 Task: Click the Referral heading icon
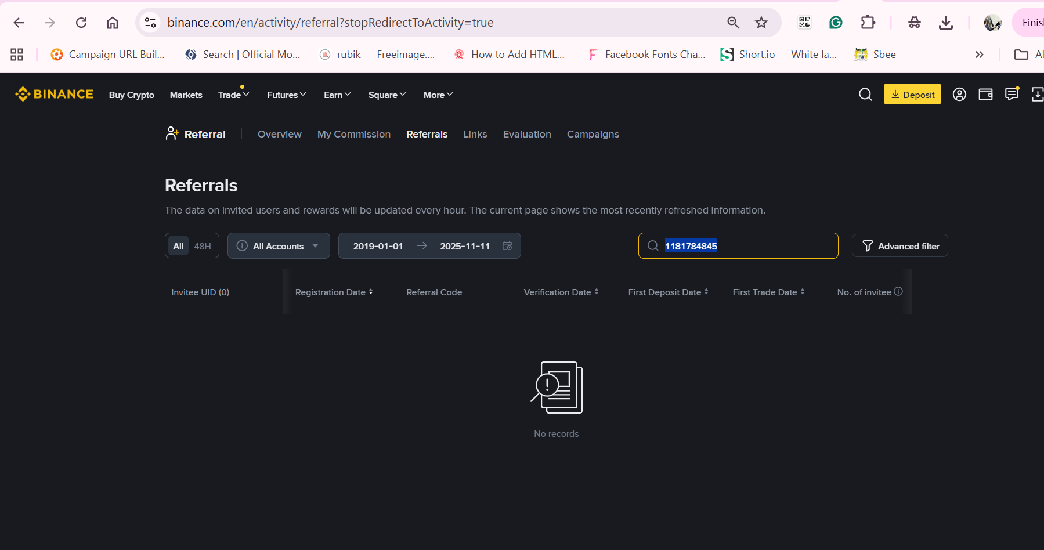click(x=172, y=133)
